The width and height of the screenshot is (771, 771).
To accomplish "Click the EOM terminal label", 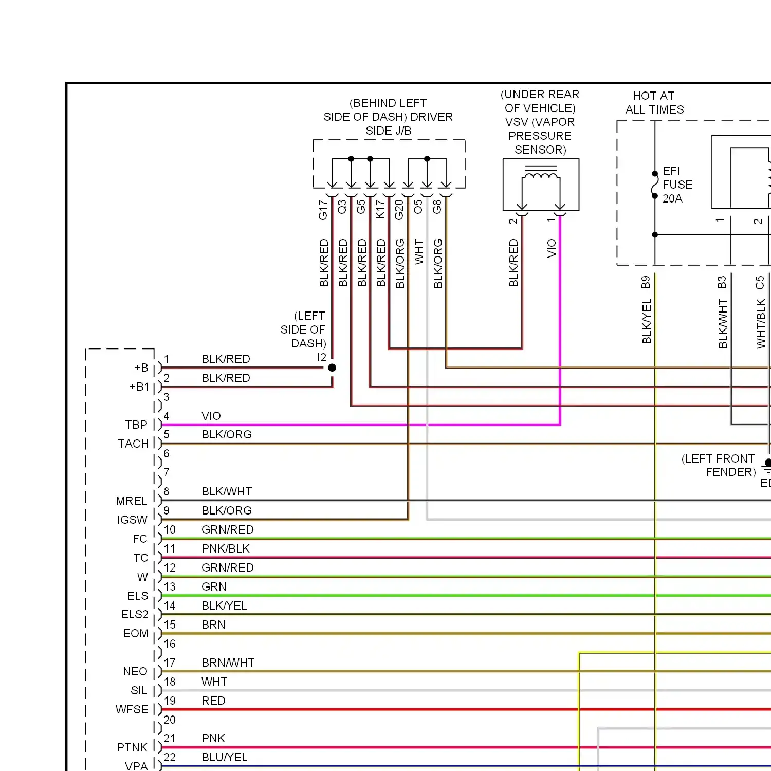I will coord(136,633).
